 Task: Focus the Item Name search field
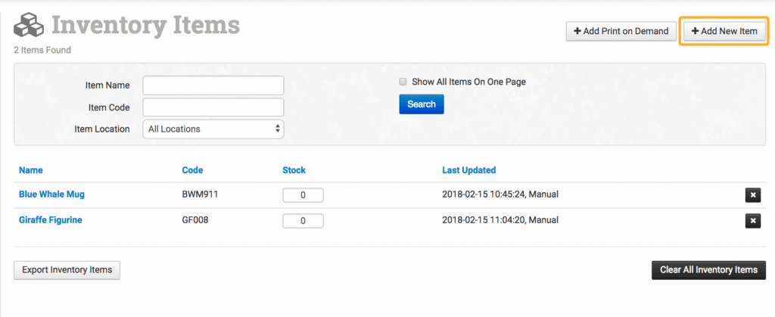coord(213,85)
